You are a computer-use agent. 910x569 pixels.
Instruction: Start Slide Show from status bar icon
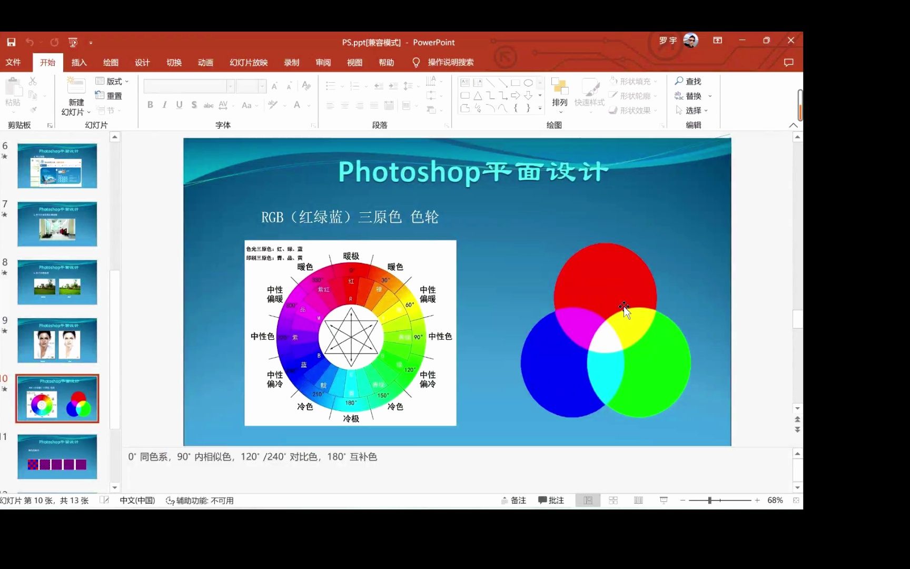(x=664, y=501)
